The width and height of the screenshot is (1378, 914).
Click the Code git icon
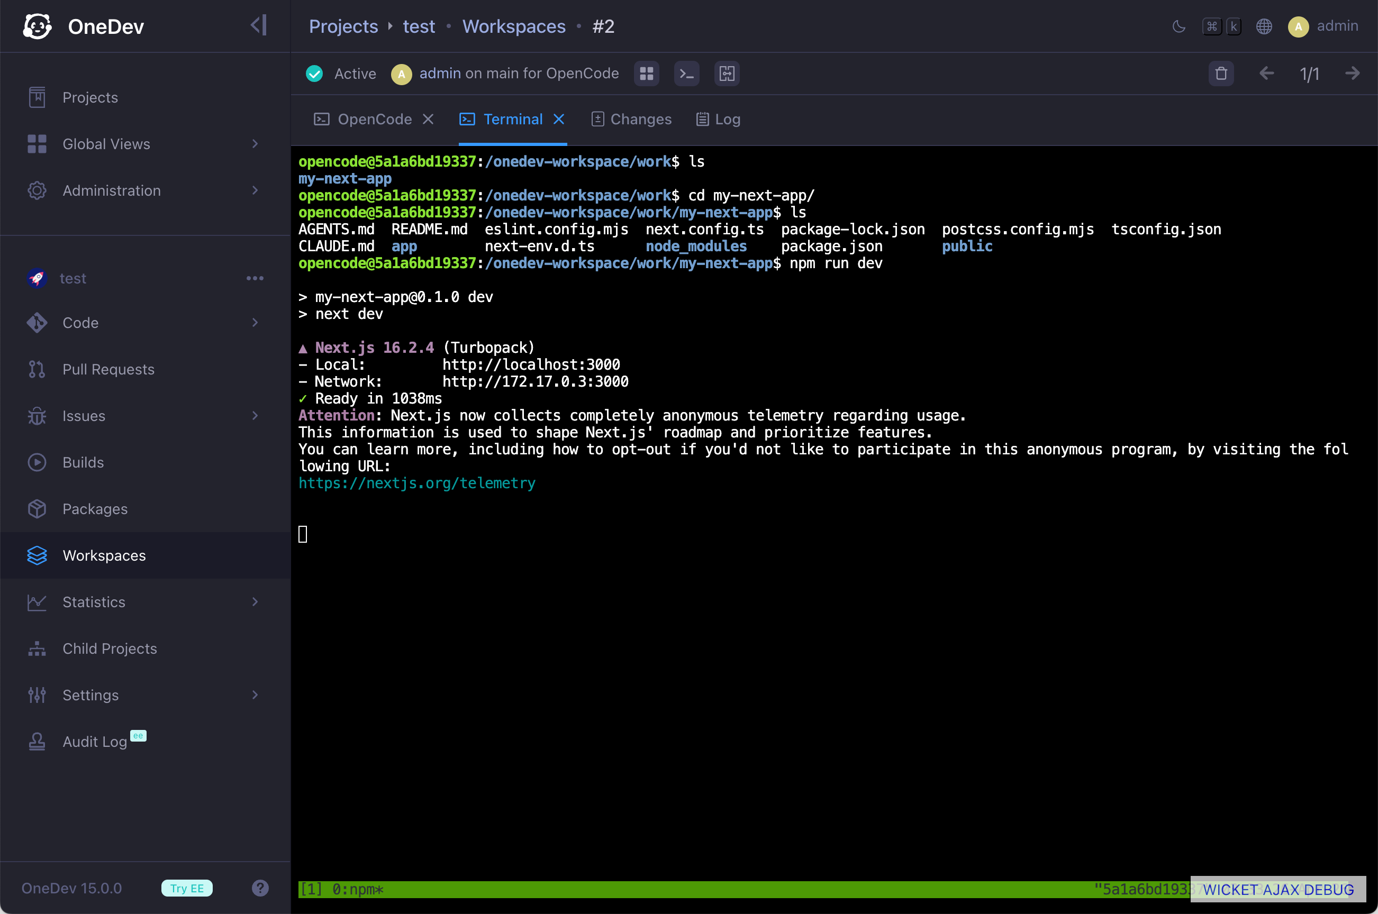tap(37, 323)
